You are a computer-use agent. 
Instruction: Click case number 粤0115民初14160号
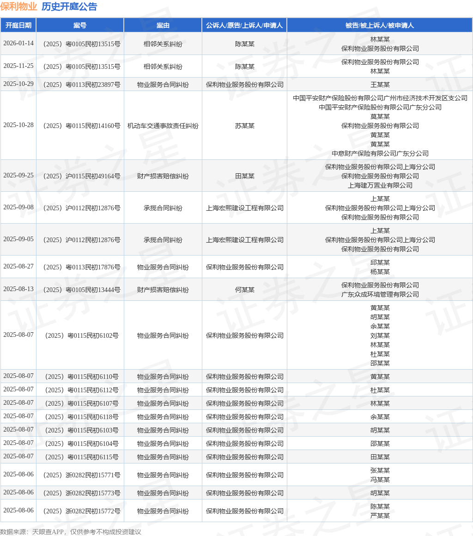click(x=81, y=126)
